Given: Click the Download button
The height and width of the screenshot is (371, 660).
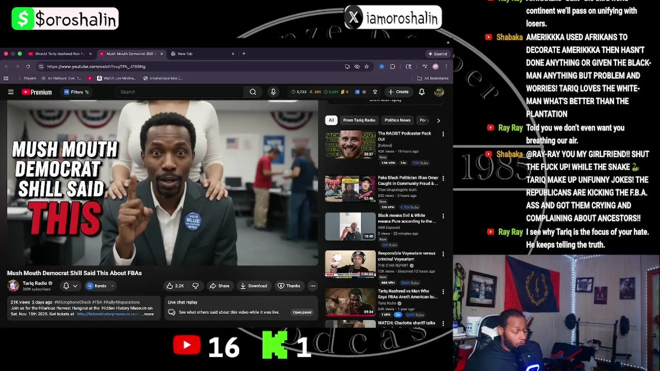Looking at the screenshot, I should pyautogui.click(x=253, y=285).
